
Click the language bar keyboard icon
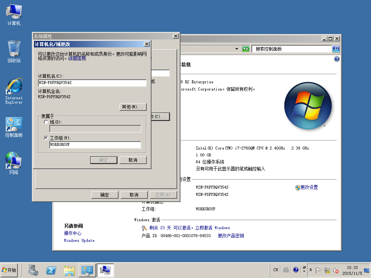tap(286, 270)
